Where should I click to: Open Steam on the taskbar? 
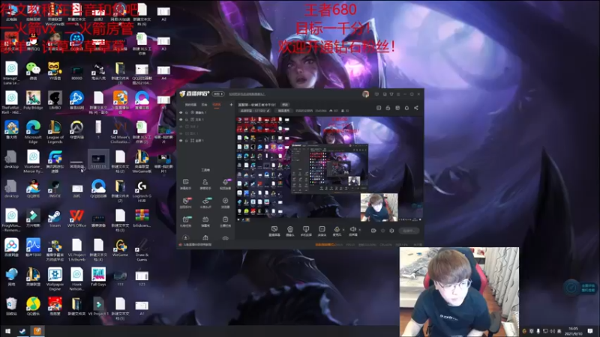coord(22,331)
